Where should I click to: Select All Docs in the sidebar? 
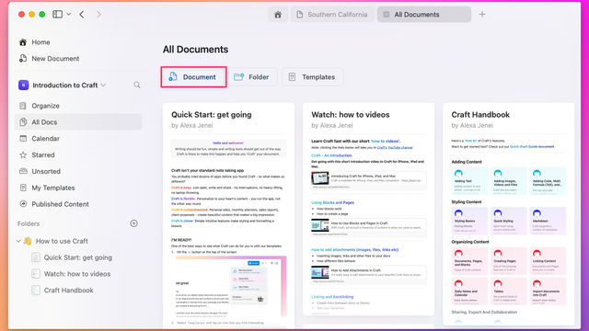(x=78, y=122)
